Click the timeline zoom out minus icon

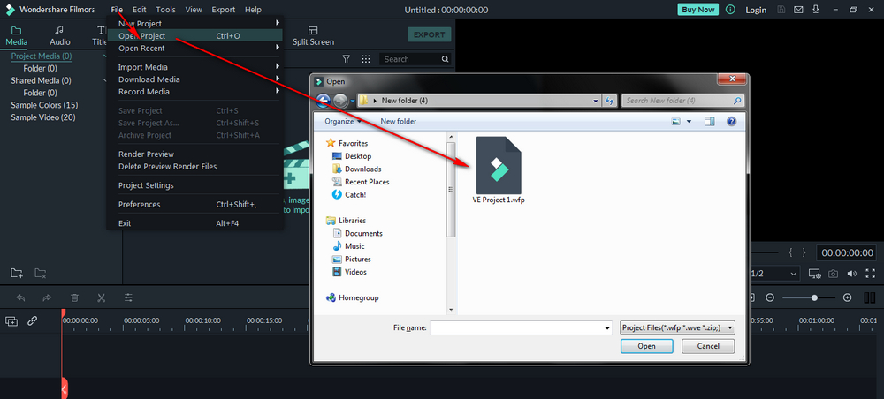coord(770,297)
